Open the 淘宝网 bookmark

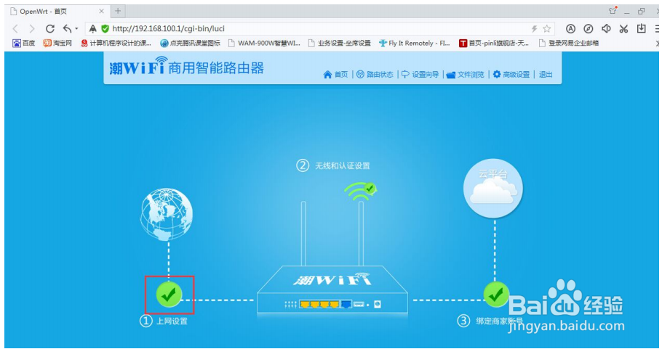[x=58, y=43]
